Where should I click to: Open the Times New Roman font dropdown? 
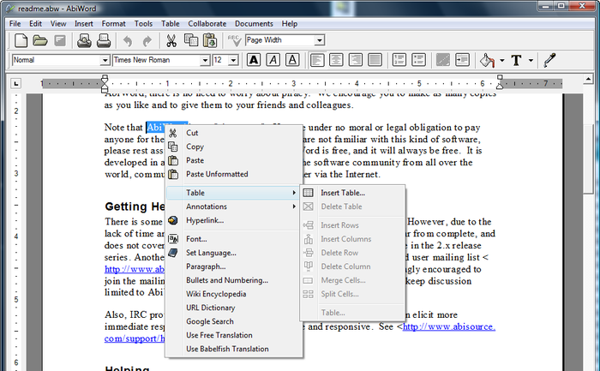(x=205, y=60)
